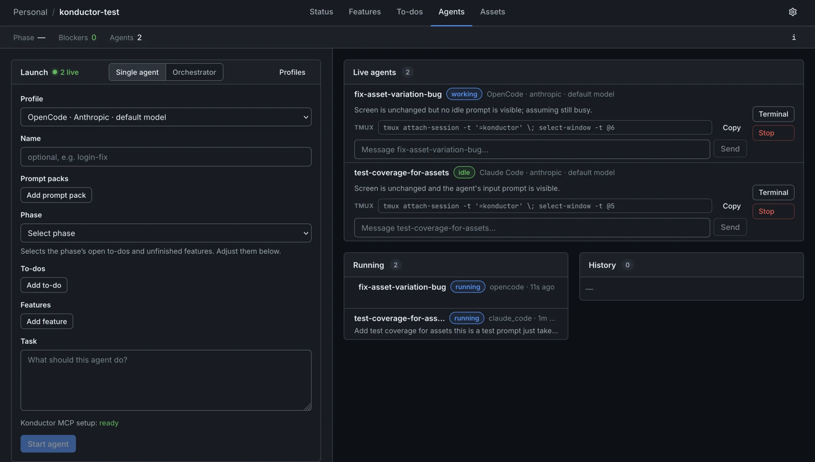Open the Select phase dropdown
This screenshot has height=462, width=815.
tap(166, 233)
